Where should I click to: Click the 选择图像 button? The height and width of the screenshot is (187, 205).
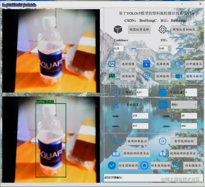point(128,64)
